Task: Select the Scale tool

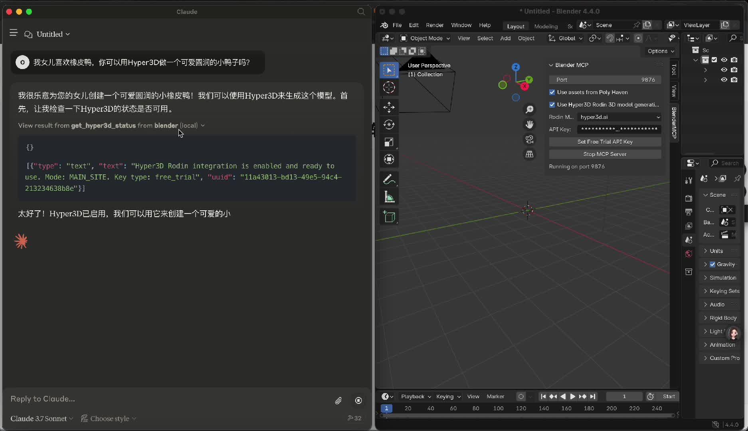Action: [389, 142]
